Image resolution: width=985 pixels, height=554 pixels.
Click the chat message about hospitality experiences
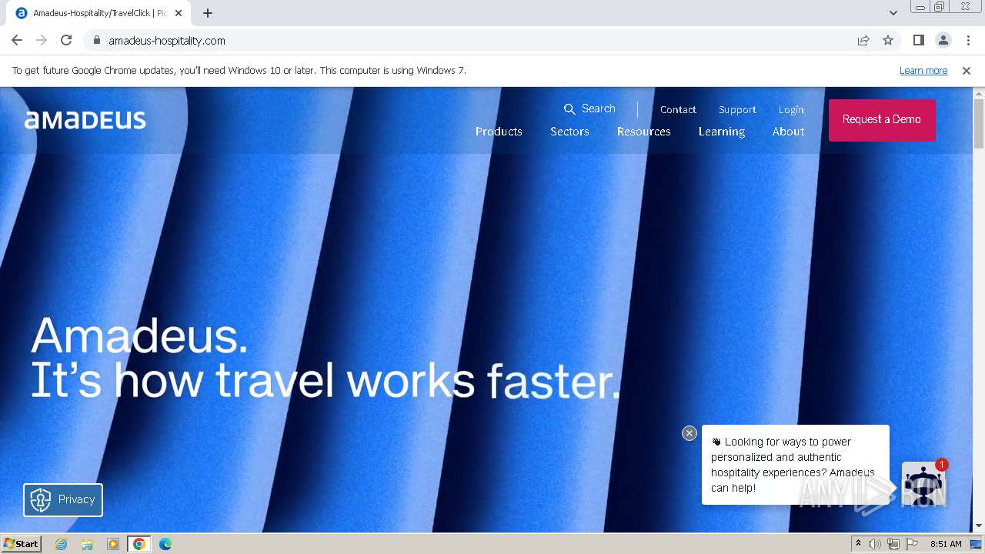tap(795, 465)
